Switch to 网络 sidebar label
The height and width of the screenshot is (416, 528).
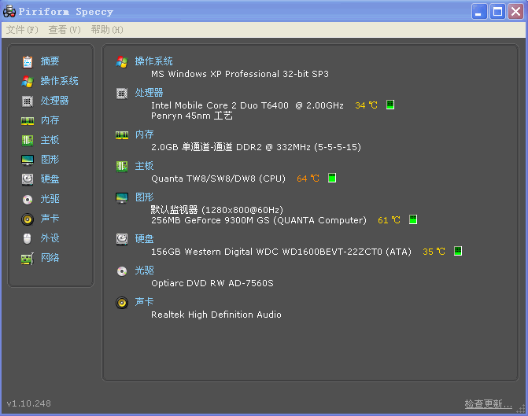[x=50, y=257]
